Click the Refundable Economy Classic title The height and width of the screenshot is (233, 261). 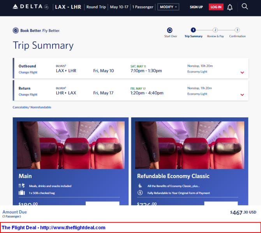click(173, 176)
